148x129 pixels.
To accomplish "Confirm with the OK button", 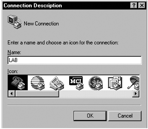I will pos(90,116).
